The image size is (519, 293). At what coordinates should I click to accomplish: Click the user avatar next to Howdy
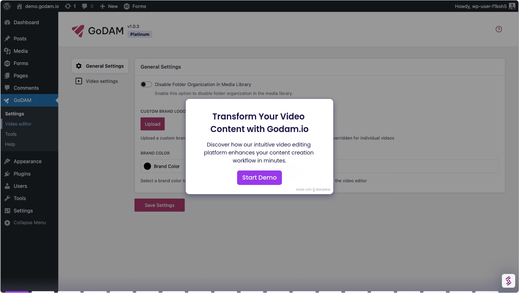point(512,6)
